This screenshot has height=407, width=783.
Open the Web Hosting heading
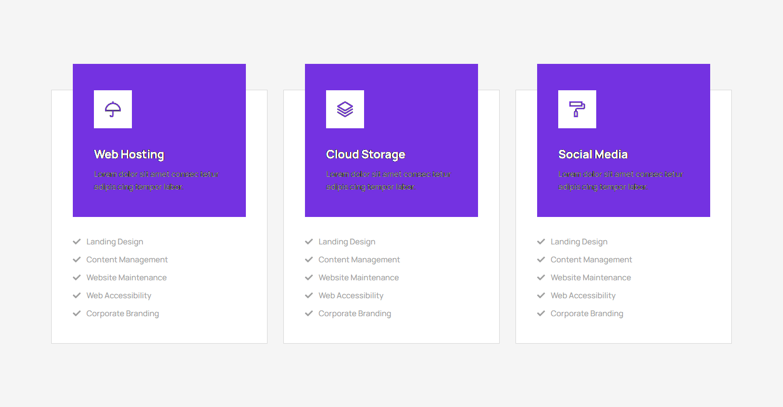tap(129, 155)
